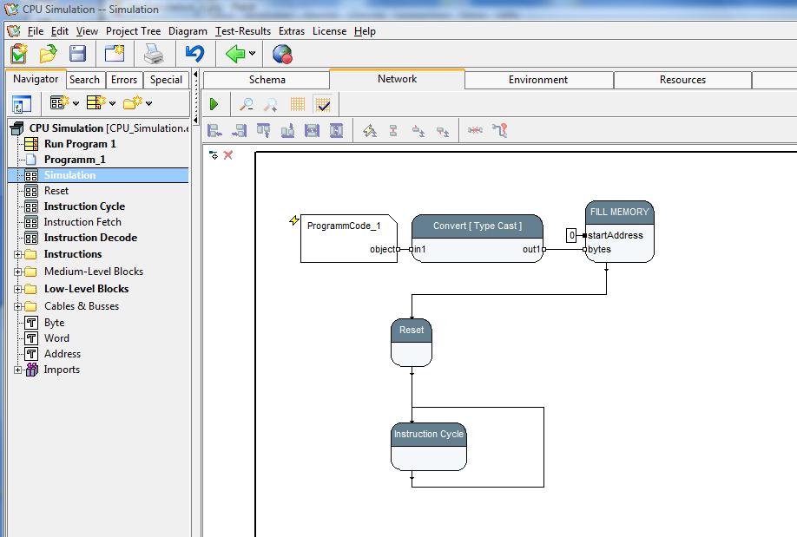Click the save floppy disk icon
This screenshot has width=797, height=537.
(x=78, y=54)
